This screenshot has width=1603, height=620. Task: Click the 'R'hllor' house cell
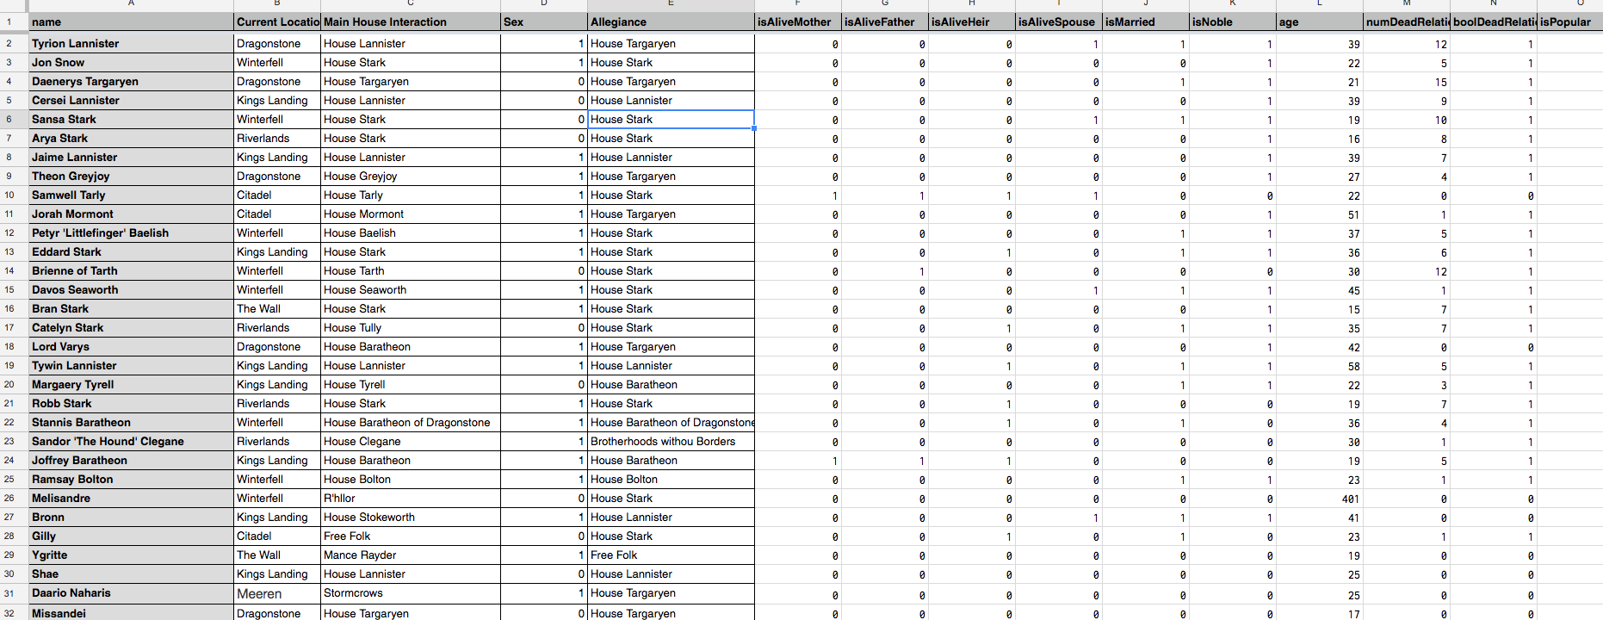411,498
